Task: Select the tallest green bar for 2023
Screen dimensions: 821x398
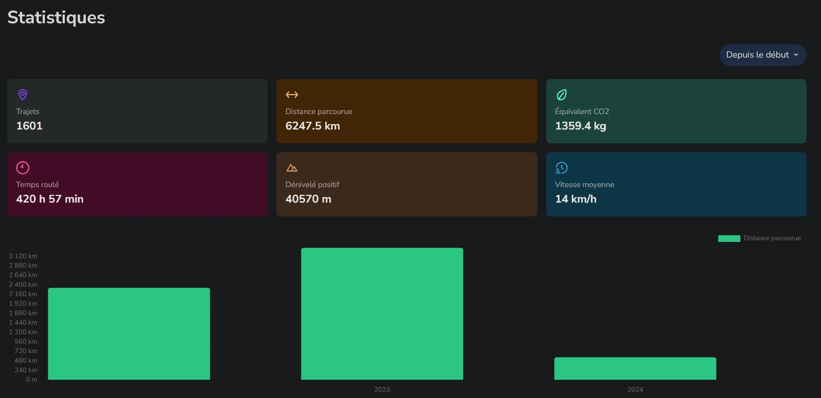Action: click(x=382, y=314)
